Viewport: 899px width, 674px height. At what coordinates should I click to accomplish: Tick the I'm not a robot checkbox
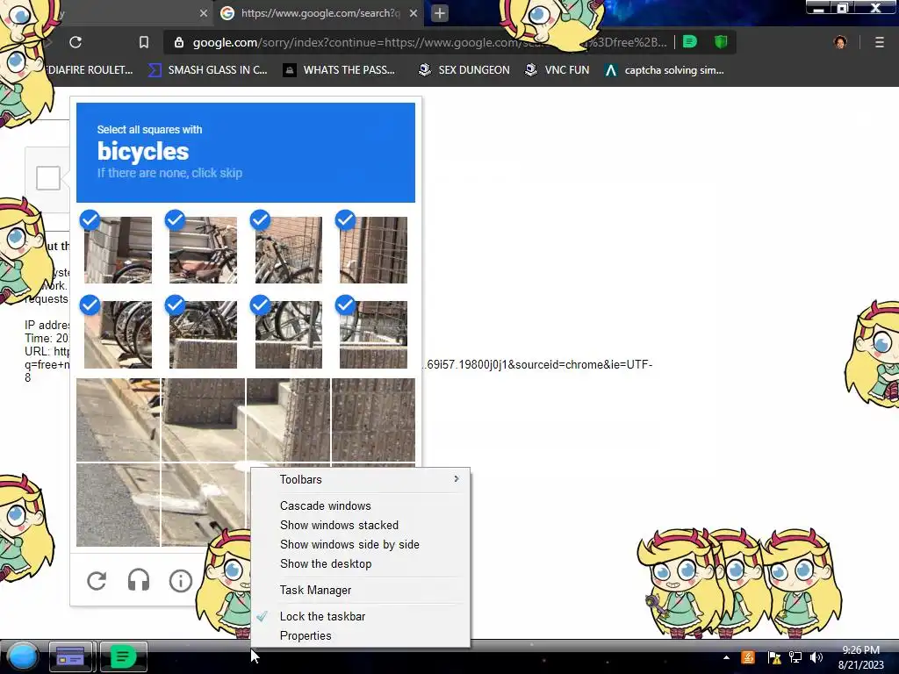click(x=48, y=177)
